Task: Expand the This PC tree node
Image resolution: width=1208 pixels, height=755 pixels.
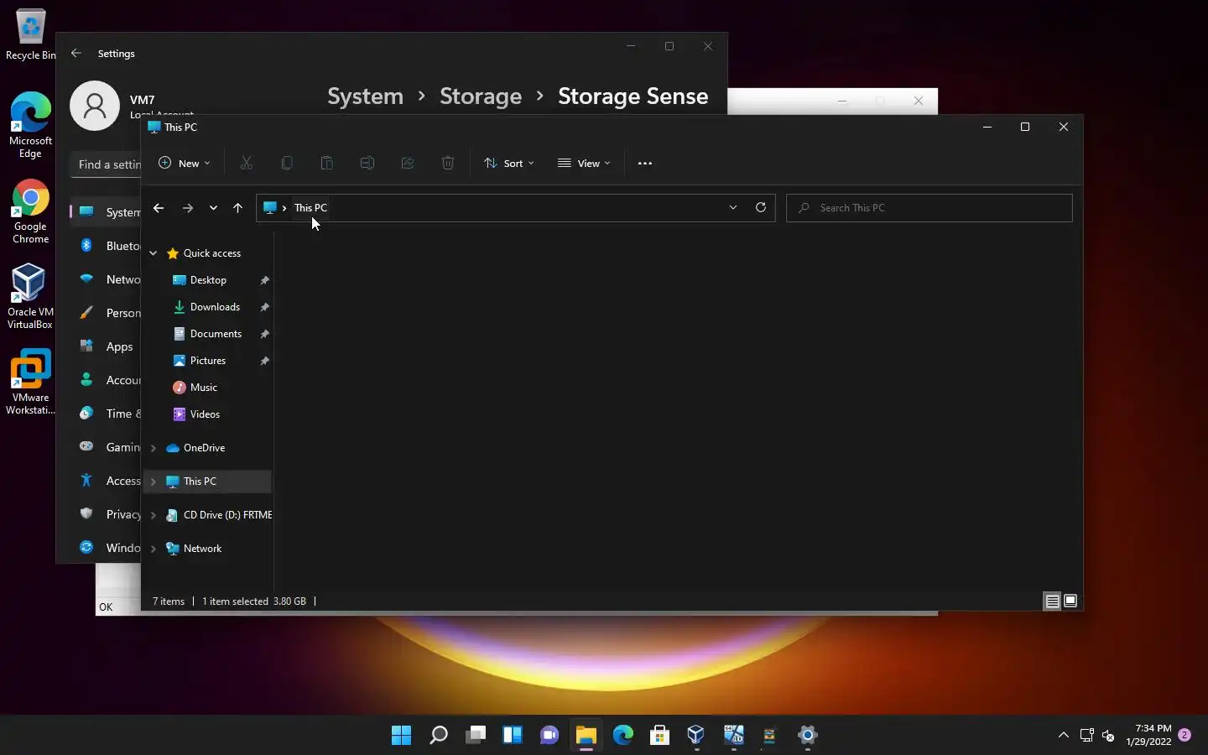Action: pos(154,482)
